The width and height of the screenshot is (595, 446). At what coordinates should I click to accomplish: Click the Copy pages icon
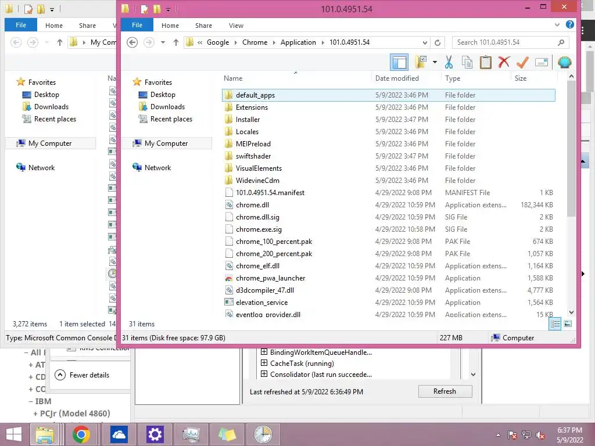point(467,62)
